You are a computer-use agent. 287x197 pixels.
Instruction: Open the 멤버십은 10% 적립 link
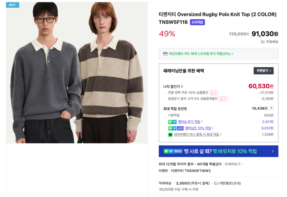click(x=199, y=128)
